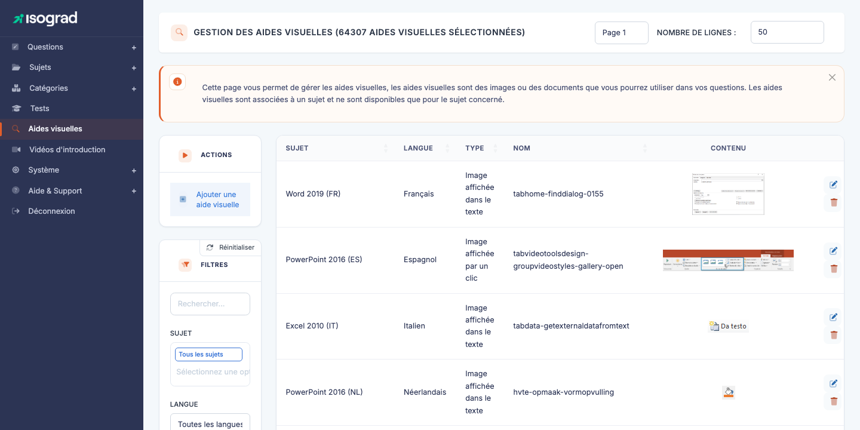Viewport: 860px width, 430px height.
Task: Click the Questions sidebar icon
Action: (16, 47)
